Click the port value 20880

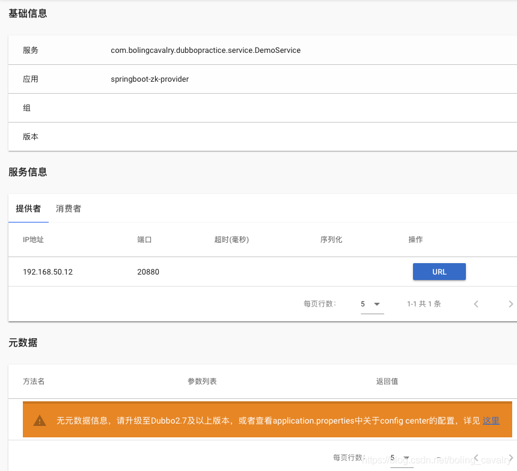pyautogui.click(x=148, y=272)
